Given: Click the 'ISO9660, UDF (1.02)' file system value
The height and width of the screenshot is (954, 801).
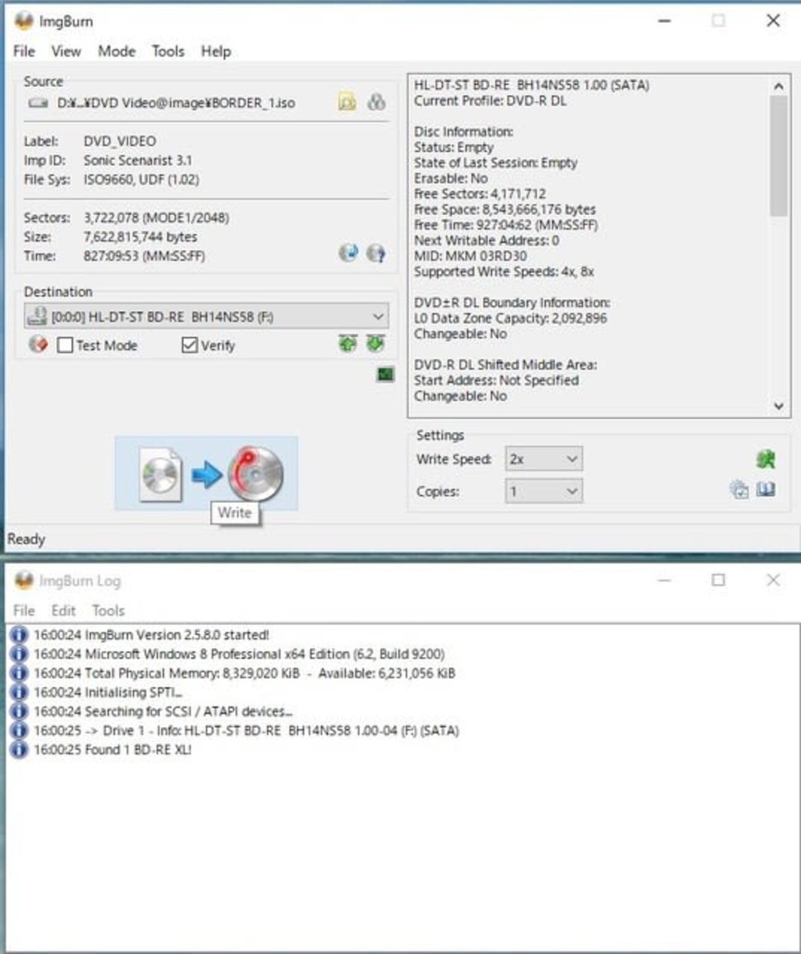Looking at the screenshot, I should [141, 180].
